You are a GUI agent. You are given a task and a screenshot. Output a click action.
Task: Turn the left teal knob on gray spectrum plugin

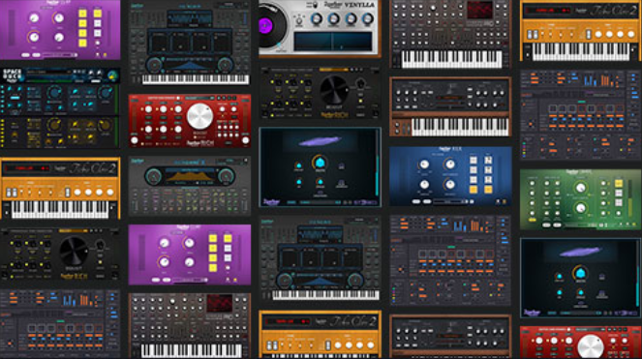coord(153,176)
